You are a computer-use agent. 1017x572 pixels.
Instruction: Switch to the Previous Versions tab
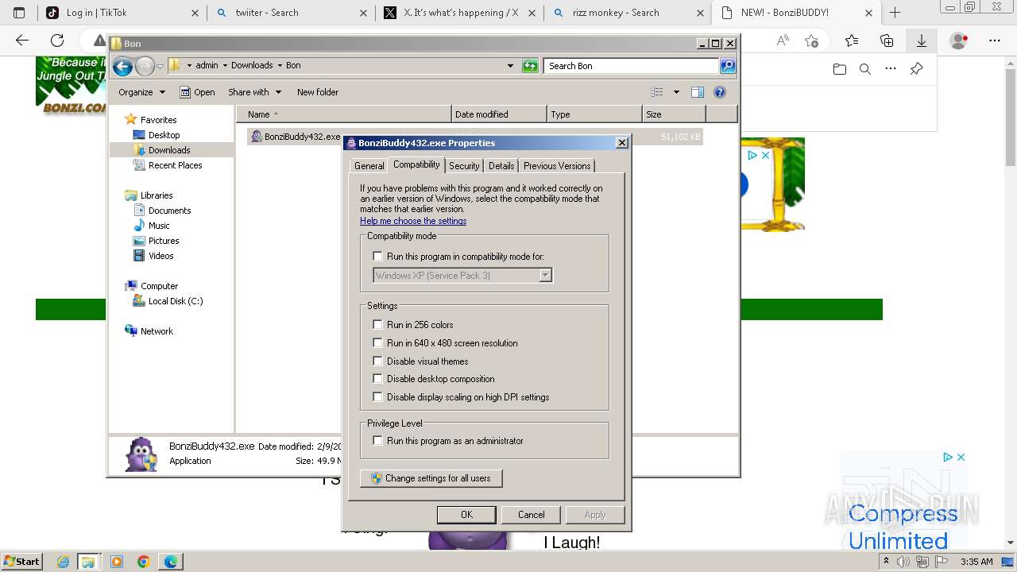(557, 166)
